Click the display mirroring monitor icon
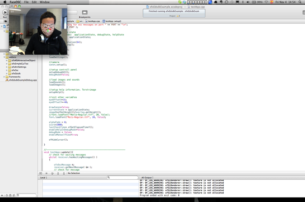 237,2
